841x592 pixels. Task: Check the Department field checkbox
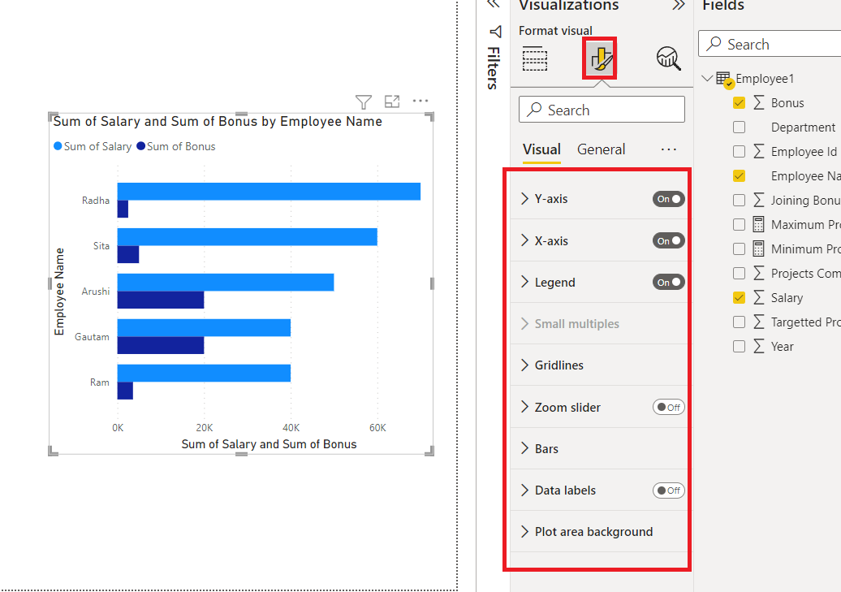739,127
